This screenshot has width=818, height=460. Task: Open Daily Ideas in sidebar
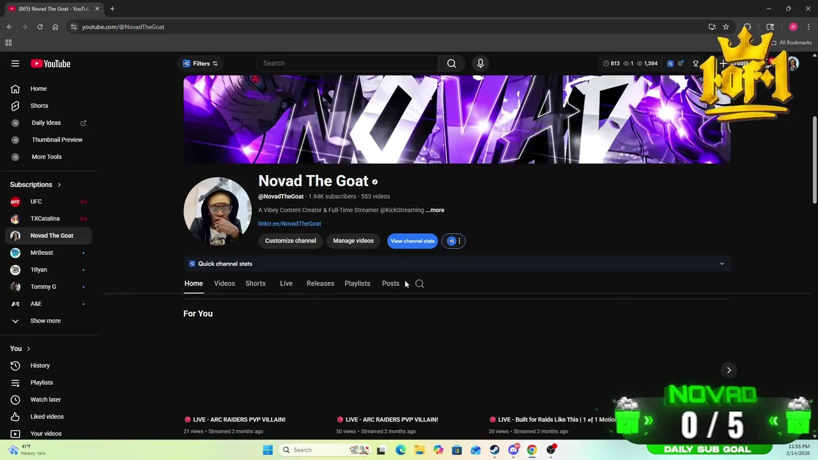[x=49, y=123]
